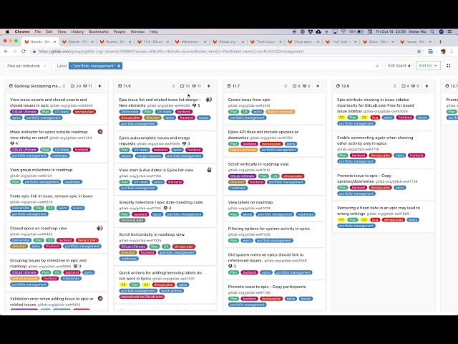
Task: Switch to the Track issue browser tab
Action: point(265,42)
